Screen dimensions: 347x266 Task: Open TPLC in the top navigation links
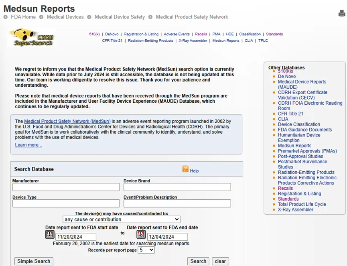coord(263,41)
